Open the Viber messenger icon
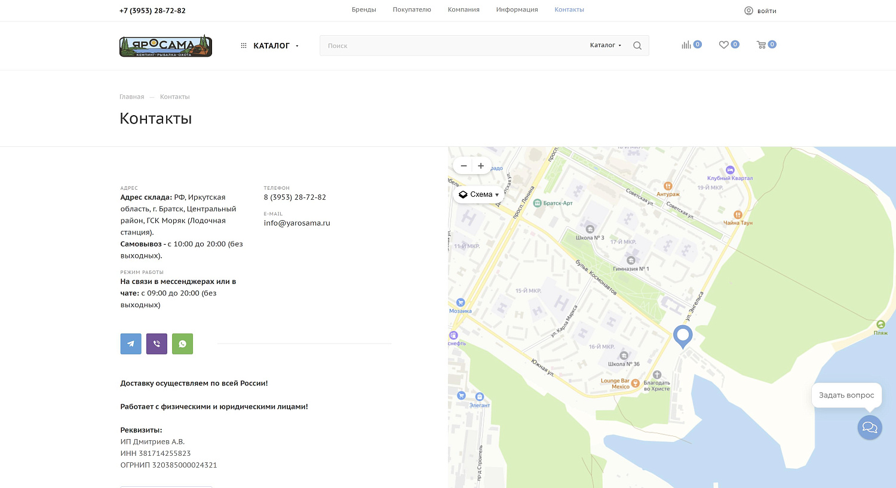The height and width of the screenshot is (488, 896). [157, 344]
